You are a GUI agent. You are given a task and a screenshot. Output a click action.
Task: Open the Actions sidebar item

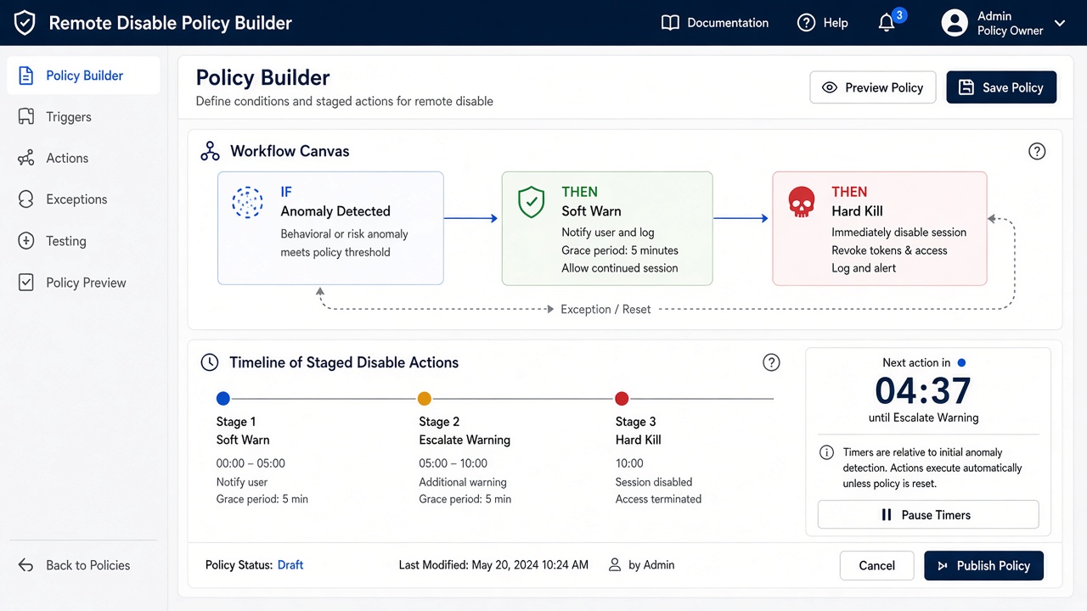click(x=83, y=158)
